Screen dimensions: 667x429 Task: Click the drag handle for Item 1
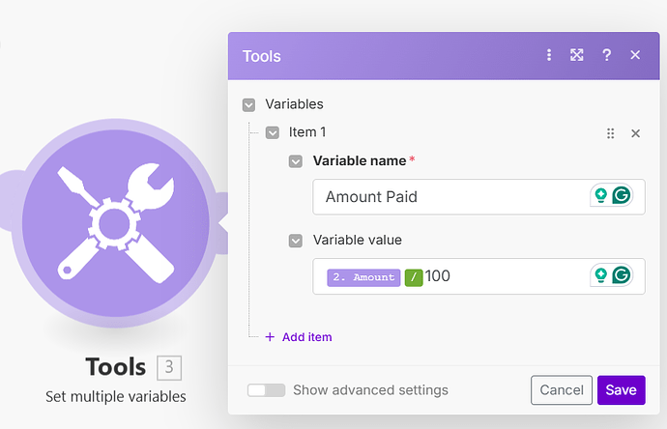[610, 133]
